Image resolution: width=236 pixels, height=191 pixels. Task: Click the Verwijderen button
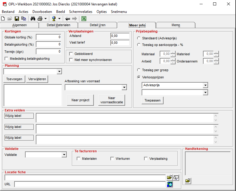point(37,79)
